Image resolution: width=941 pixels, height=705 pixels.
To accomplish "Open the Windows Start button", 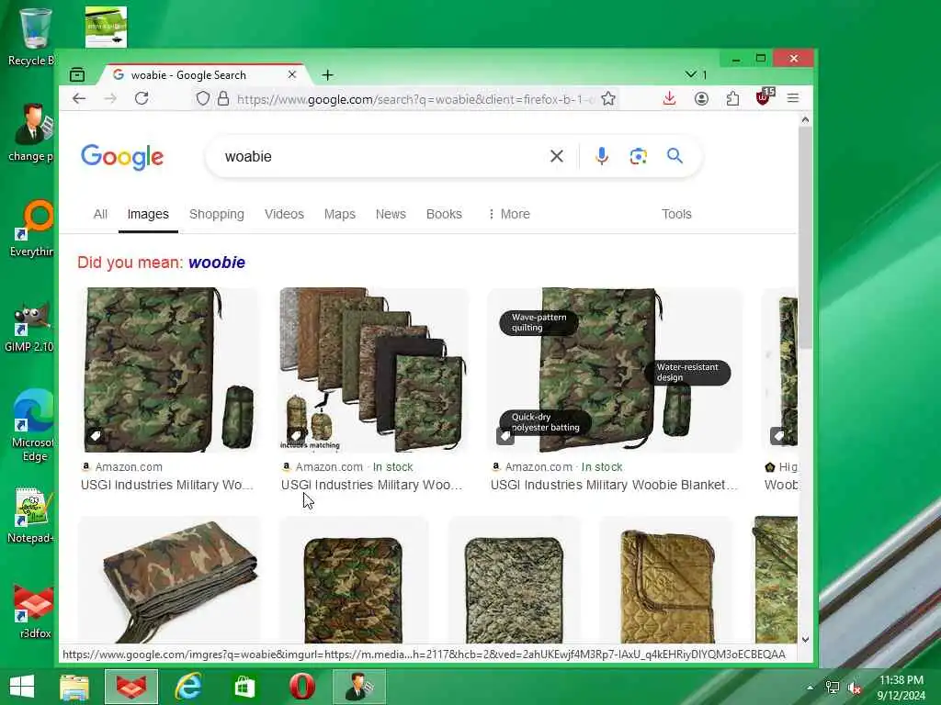I will 22,687.
